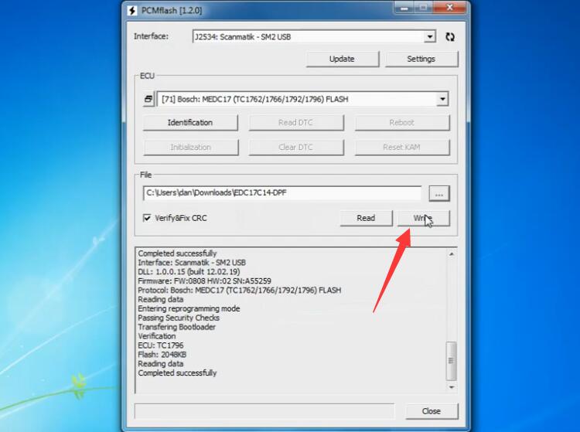Viewport: 580px width, 432px height.
Task: Click the 'DLL: 1.0.0.15' log line
Action: click(x=189, y=272)
